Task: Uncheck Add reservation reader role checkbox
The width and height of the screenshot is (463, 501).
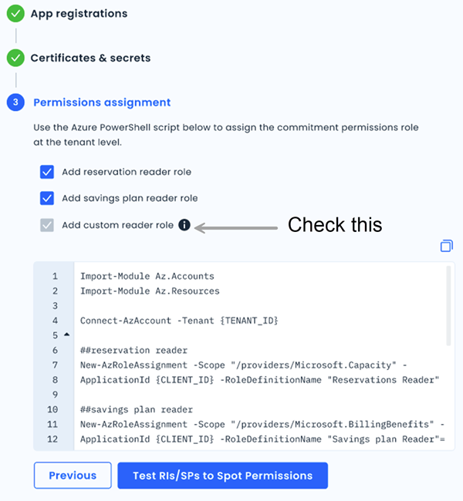Action: pos(47,172)
